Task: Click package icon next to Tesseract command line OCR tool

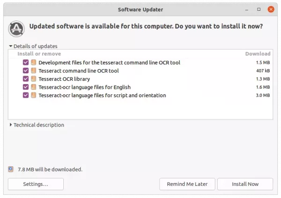Action: point(34,71)
